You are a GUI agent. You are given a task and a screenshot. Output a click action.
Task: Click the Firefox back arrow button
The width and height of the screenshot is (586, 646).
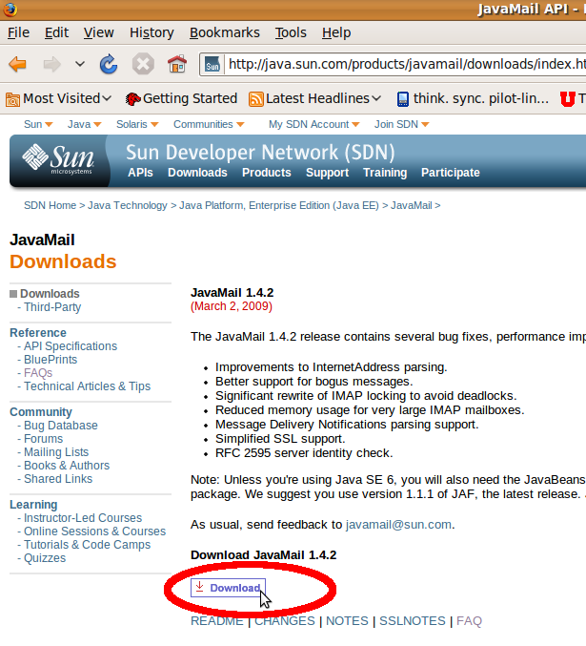(x=18, y=64)
